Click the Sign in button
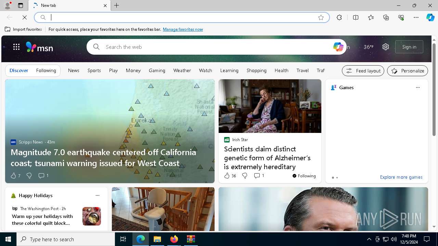Viewport: 438px width, 246px height. 409,47
